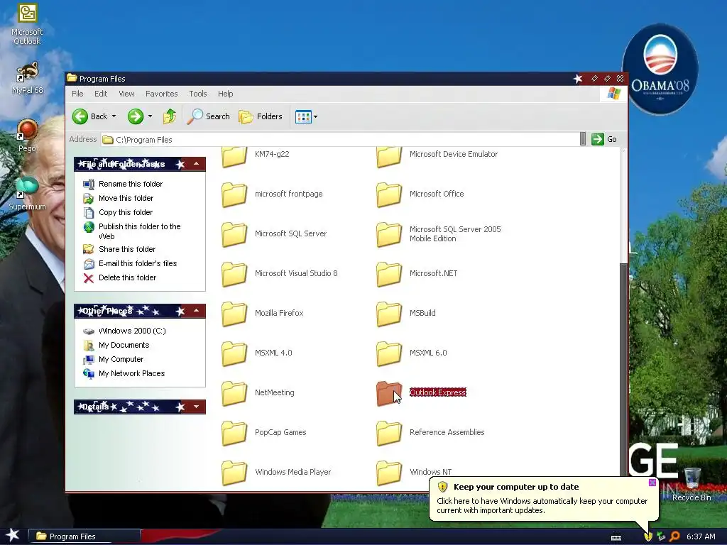727x545 pixels.
Task: Open the Tools menu
Action: 198,94
